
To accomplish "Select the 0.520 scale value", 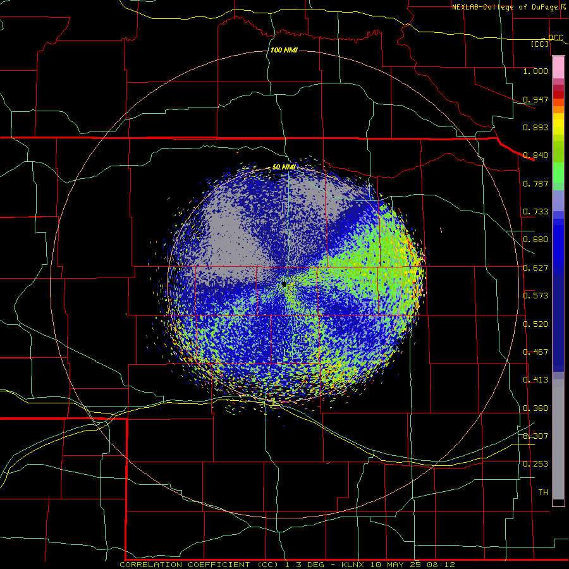I will click(535, 324).
